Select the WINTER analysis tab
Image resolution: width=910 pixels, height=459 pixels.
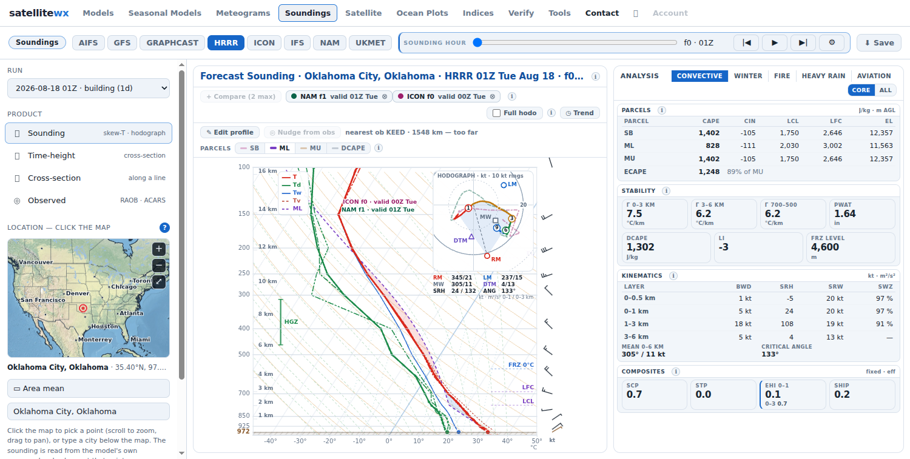coord(748,76)
